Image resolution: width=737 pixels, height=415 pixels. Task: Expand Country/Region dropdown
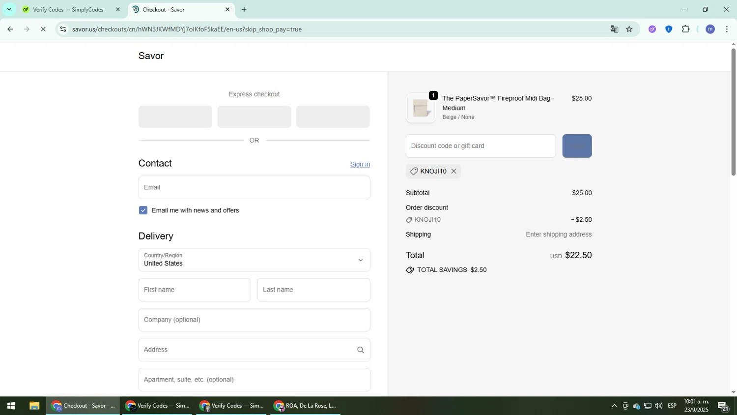(x=254, y=260)
